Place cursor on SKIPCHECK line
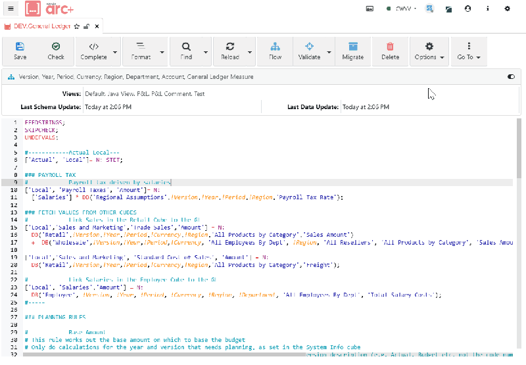526x365 pixels. 41,130
